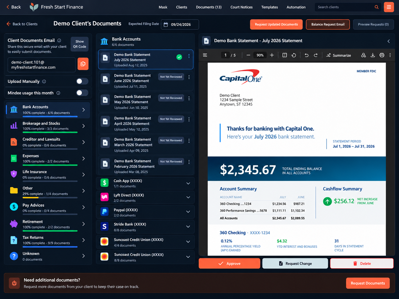Copy the client documents email address
Image resolution: width=399 pixels, height=299 pixels.
tap(83, 64)
